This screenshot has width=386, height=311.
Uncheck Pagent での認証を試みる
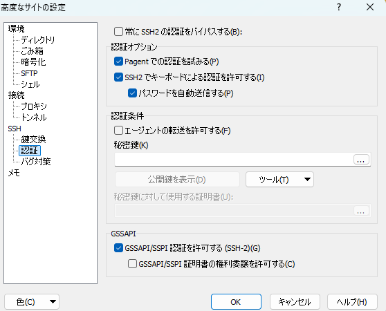[x=118, y=62]
